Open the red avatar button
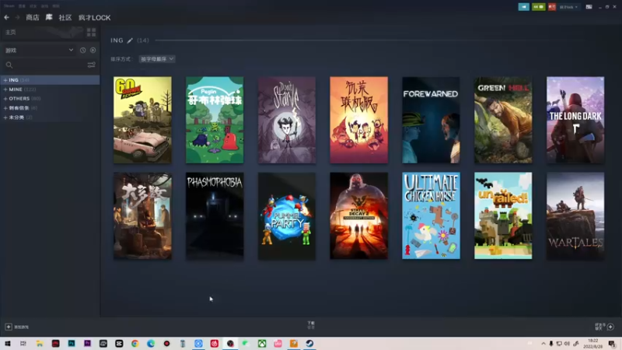This screenshot has height=350, width=622. point(552,7)
